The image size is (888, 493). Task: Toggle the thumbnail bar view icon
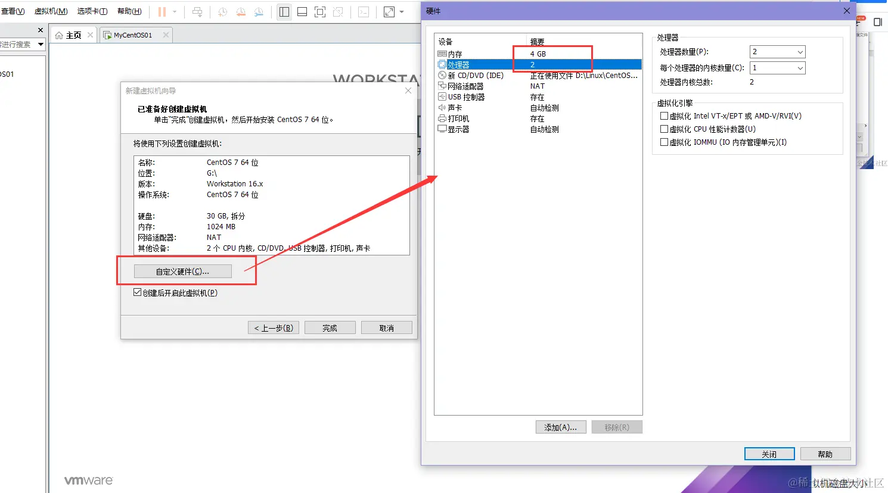tap(302, 12)
